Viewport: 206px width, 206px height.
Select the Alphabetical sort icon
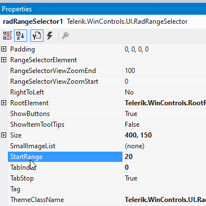[20, 36]
